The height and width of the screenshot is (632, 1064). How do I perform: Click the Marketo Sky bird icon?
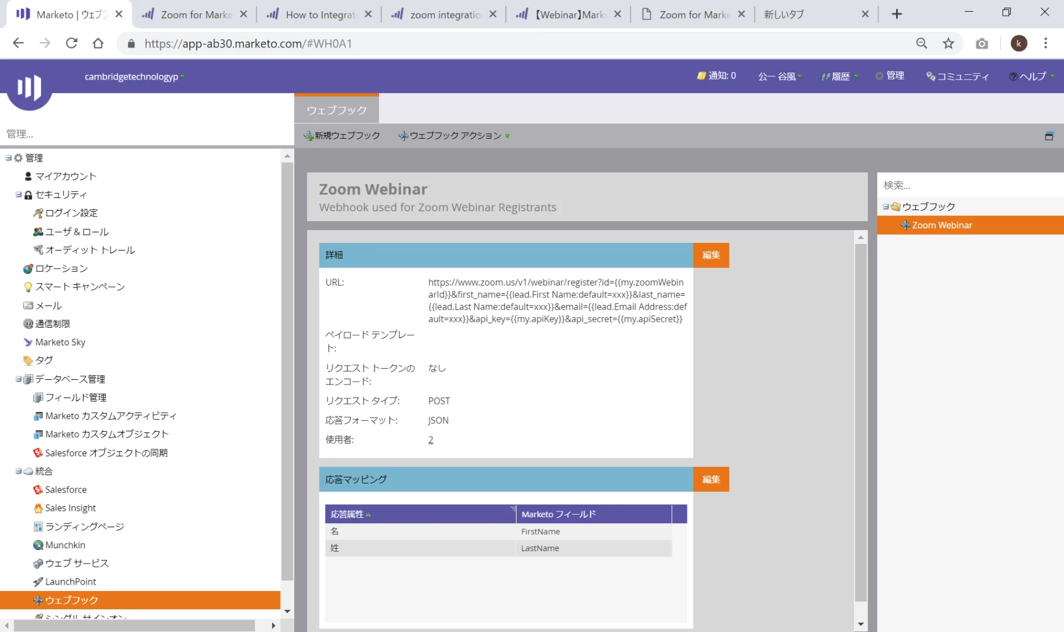28,342
